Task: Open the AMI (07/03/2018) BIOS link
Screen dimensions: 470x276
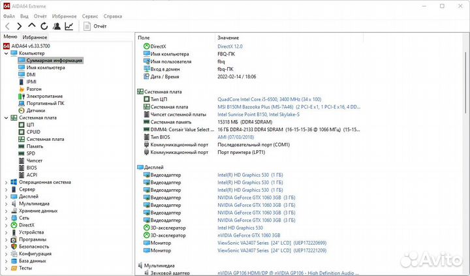Action: click(x=236, y=137)
